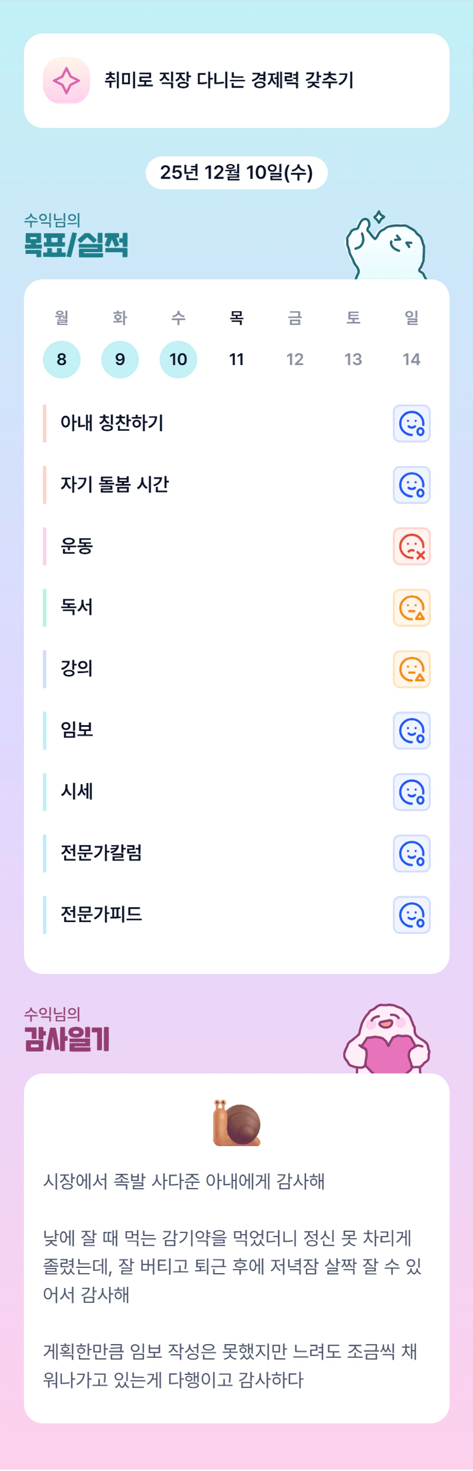
Task: Click the gratitude diary text about 족발
Action: (184, 1181)
